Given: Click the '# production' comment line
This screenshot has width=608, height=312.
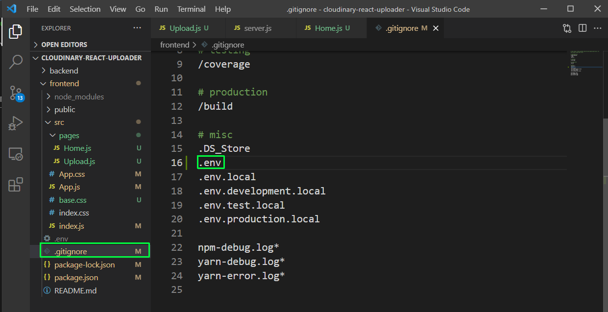Looking at the screenshot, I should coord(233,92).
